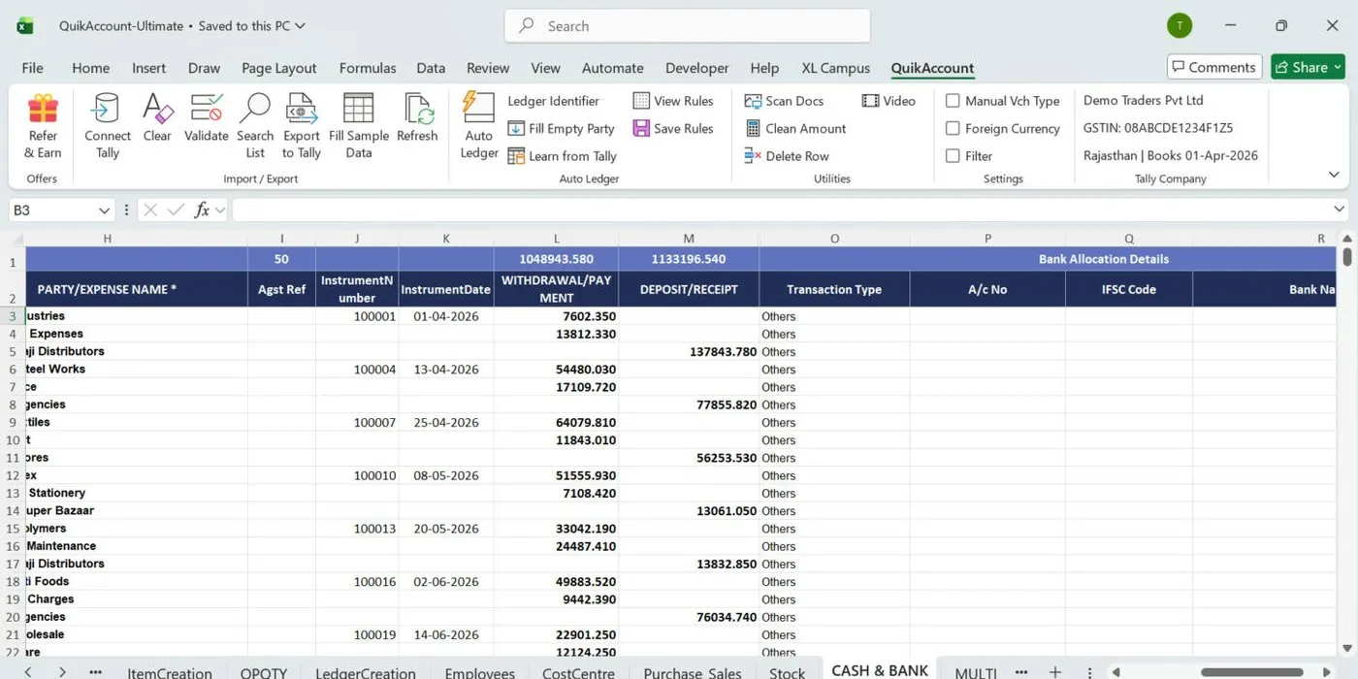
Task: Select deposit value 76034.740
Action: coord(689,617)
